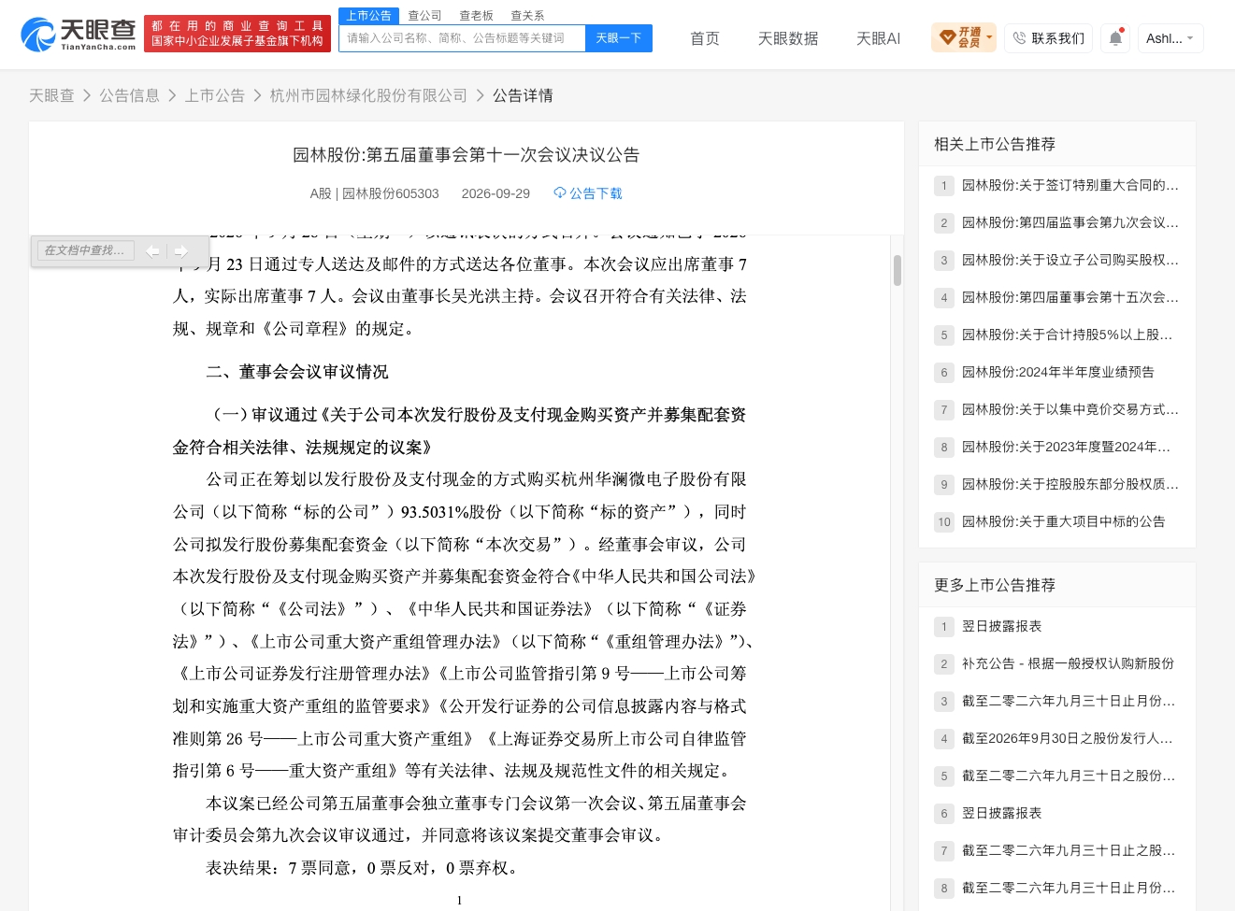Image resolution: width=1235 pixels, height=911 pixels.
Task: Open the 天眼数据 nav item
Action: (788, 38)
